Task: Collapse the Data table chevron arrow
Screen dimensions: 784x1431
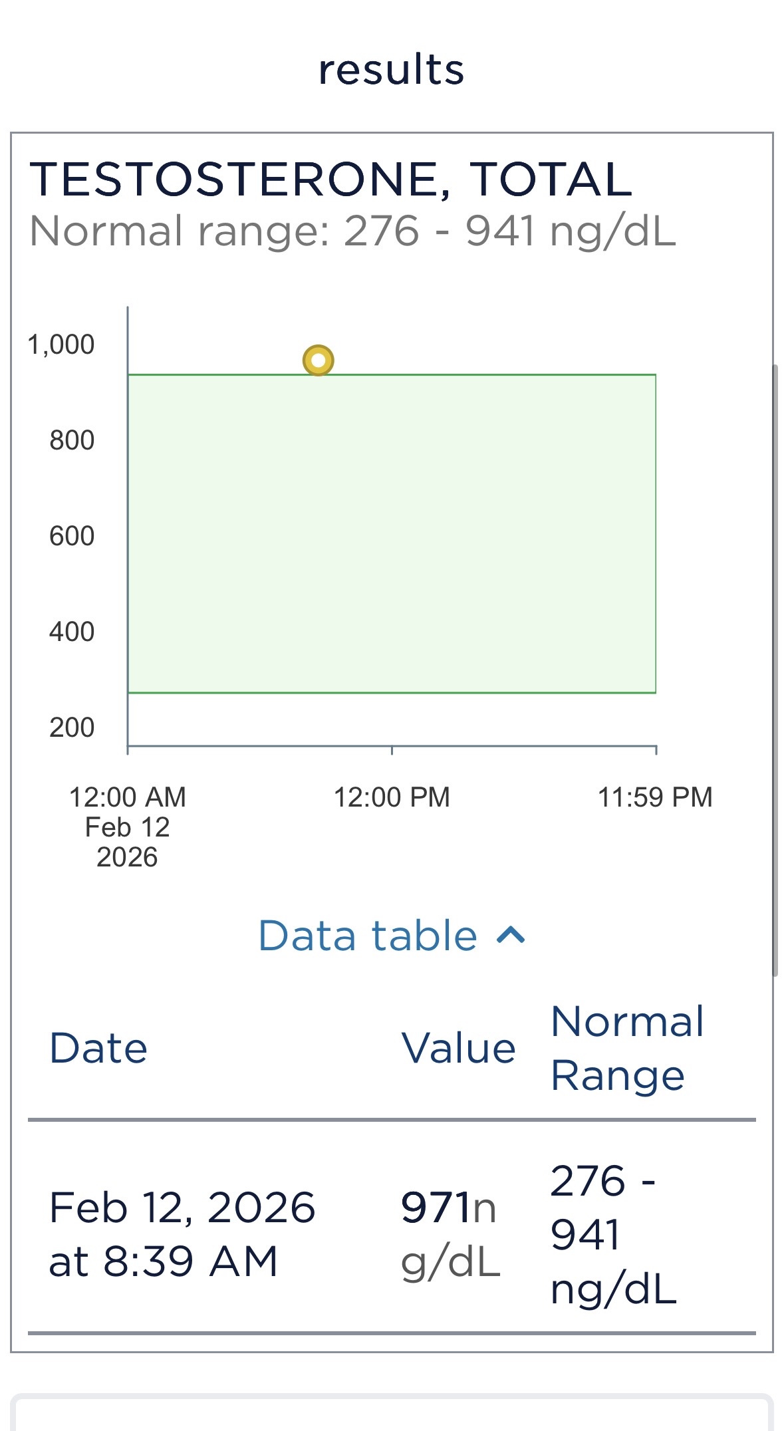Action: click(511, 936)
